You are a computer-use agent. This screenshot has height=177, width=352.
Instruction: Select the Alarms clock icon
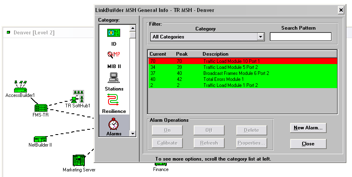[x=114, y=124]
